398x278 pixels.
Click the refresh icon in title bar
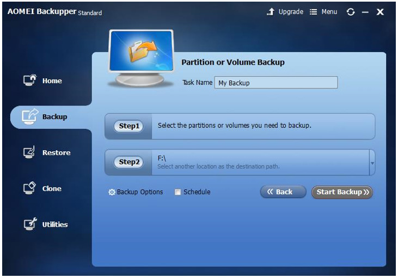point(351,11)
